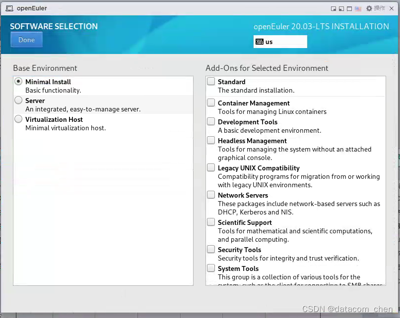Image resolution: width=400 pixels, height=318 pixels.
Task: Check the Security Tools add-on
Action: pyautogui.click(x=210, y=249)
